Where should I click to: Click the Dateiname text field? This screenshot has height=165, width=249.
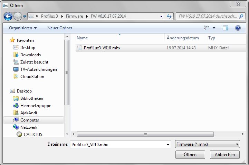click(x=117, y=144)
